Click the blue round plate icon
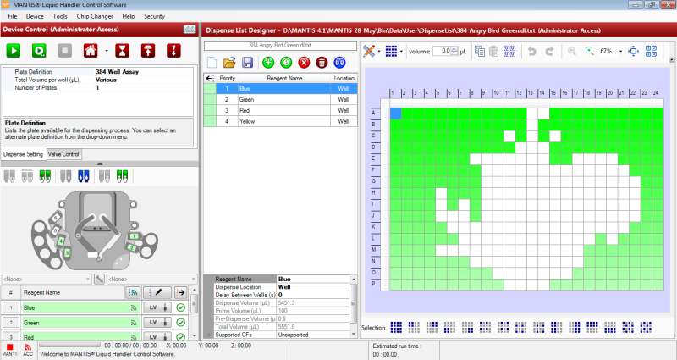The image size is (677, 360). point(340,63)
